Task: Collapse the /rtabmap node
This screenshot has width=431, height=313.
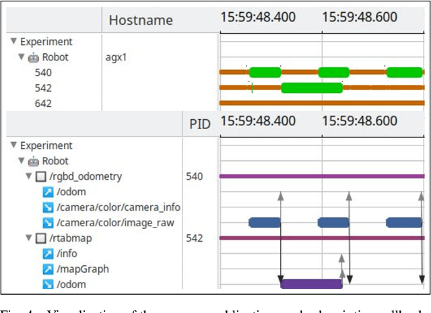Action: (29, 238)
